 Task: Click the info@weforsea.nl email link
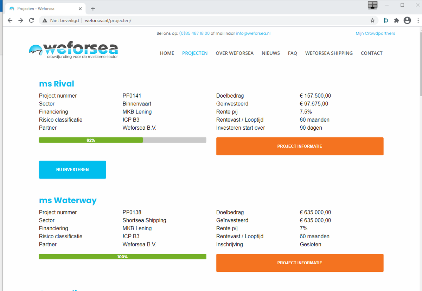pos(253,33)
